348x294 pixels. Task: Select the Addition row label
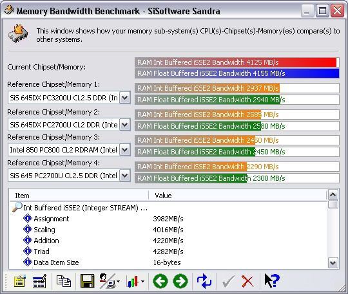point(46,241)
